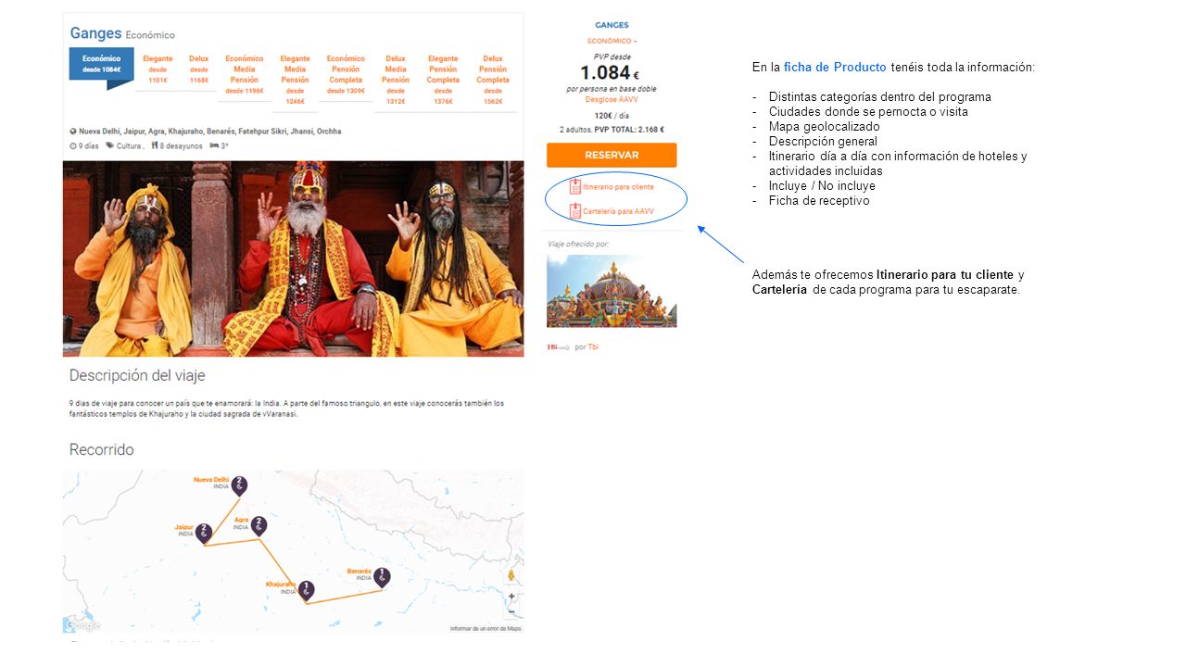
Task: Click the GANGES title in sidebar
Action: (x=612, y=25)
